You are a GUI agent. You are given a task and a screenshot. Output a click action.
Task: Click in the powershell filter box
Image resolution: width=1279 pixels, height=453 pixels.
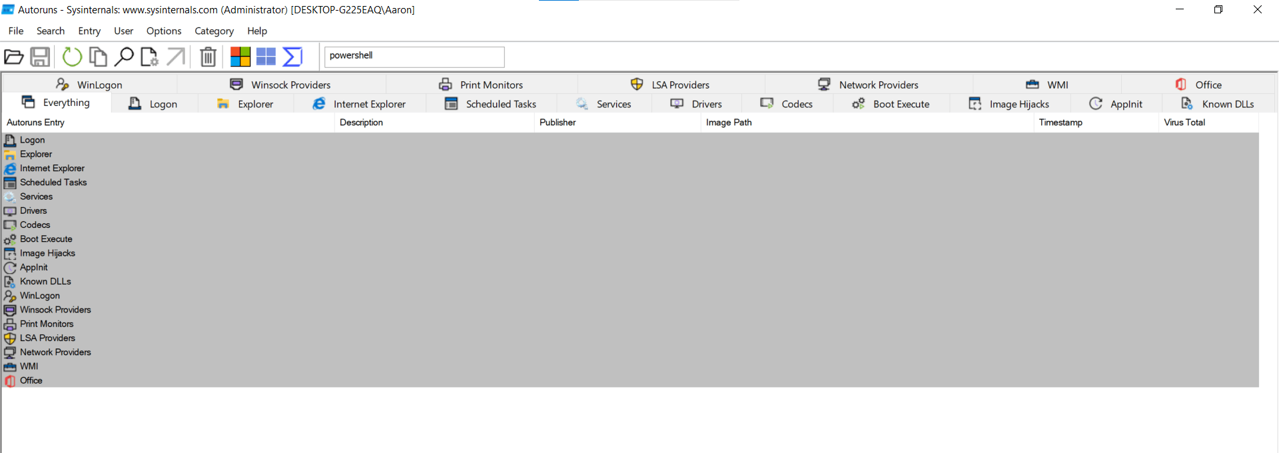[x=414, y=57]
